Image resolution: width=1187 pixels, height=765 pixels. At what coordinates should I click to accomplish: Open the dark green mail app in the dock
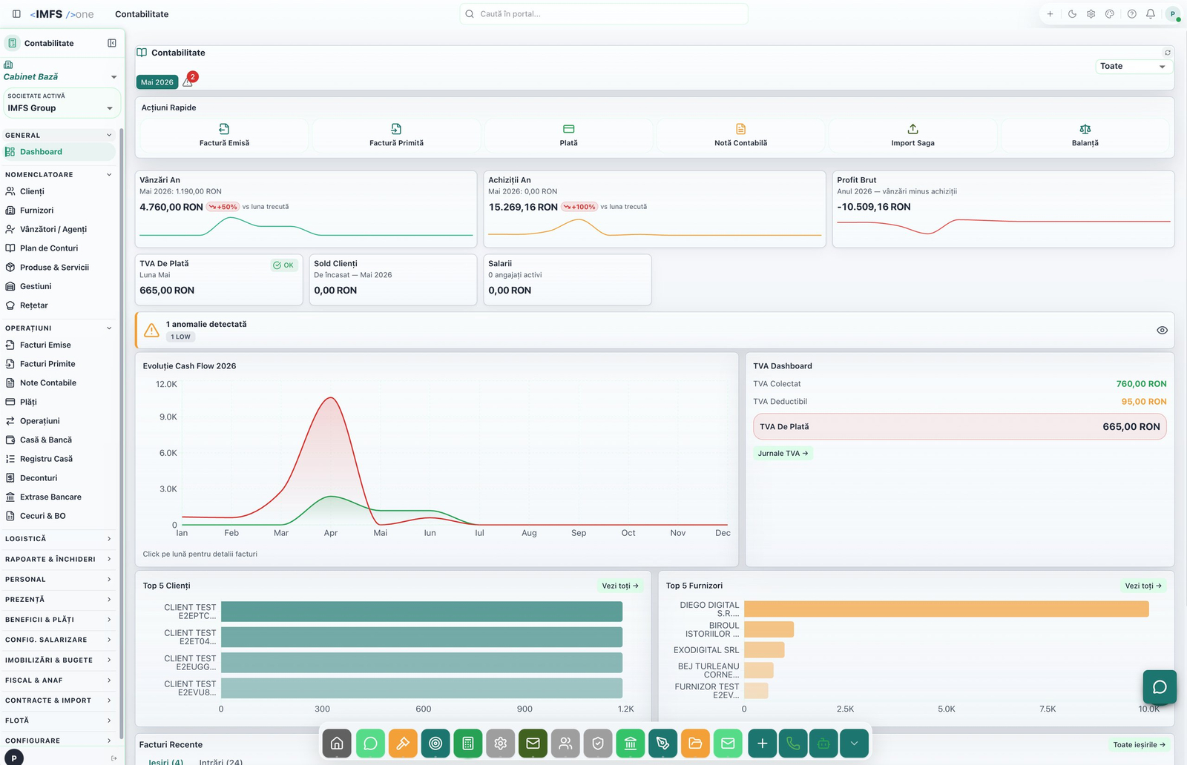533,743
